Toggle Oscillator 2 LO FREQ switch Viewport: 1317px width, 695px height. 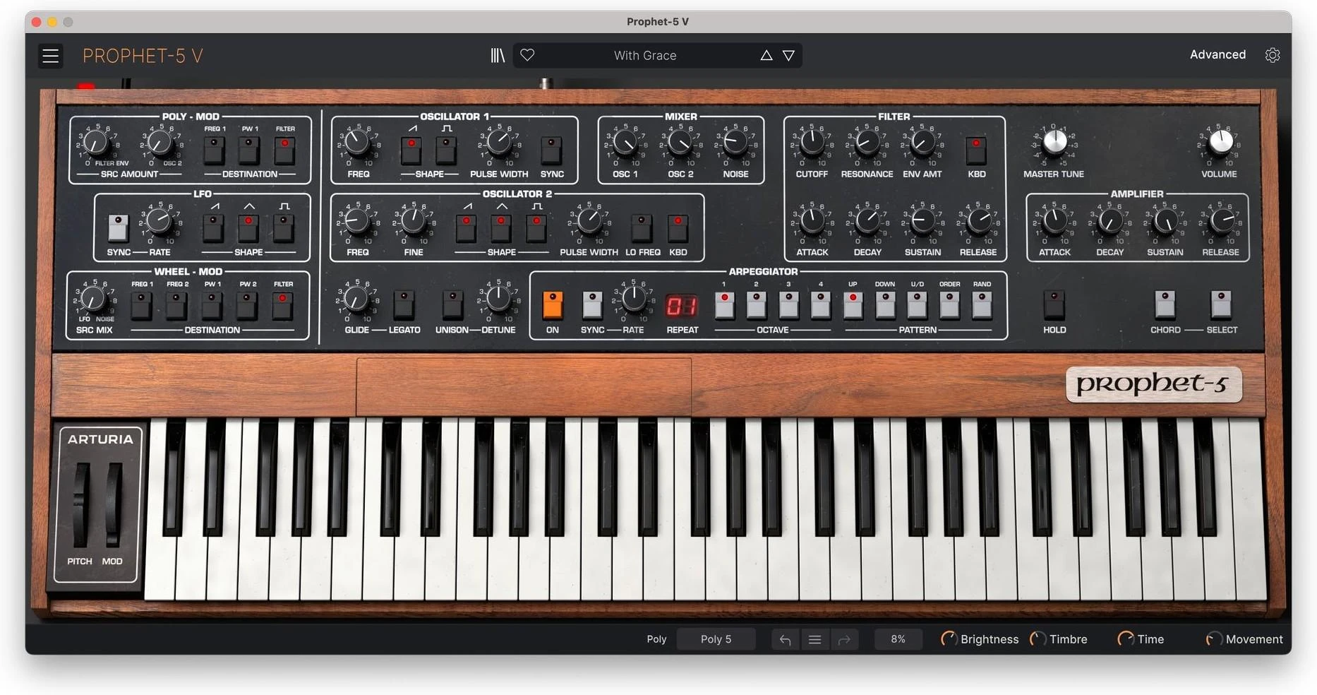coord(642,228)
